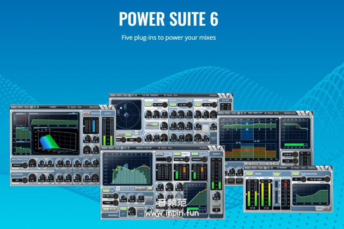344x229 pixels.
Task: Click the highlighted center red gain node in MultiDynamics
Action: coord(247,150)
